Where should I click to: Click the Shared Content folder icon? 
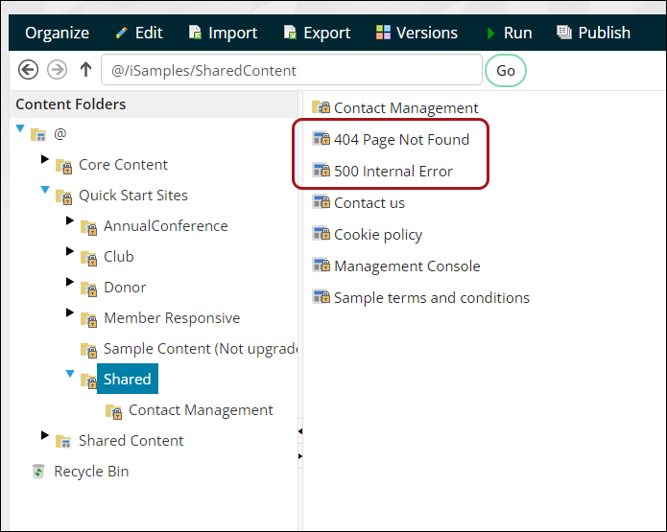[63, 442]
